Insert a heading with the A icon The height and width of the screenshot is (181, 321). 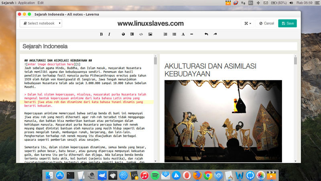click(x=183, y=34)
